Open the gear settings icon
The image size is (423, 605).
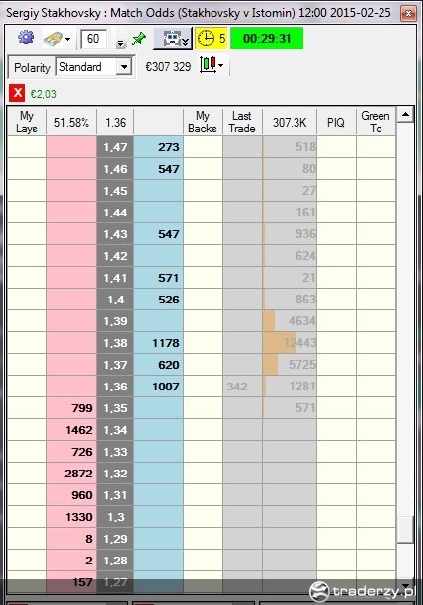(26, 38)
